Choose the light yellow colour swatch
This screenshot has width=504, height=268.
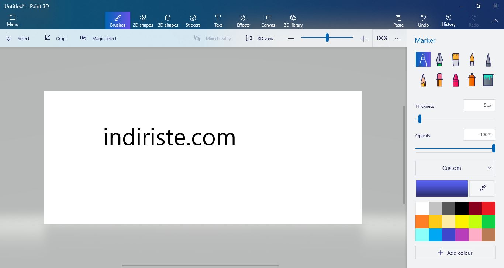click(449, 222)
